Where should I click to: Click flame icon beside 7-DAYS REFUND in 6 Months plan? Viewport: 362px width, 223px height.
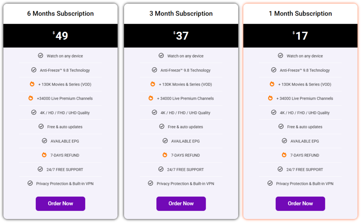click(x=44, y=155)
